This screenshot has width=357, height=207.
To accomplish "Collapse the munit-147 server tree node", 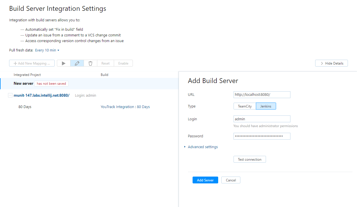I will click(10, 96).
